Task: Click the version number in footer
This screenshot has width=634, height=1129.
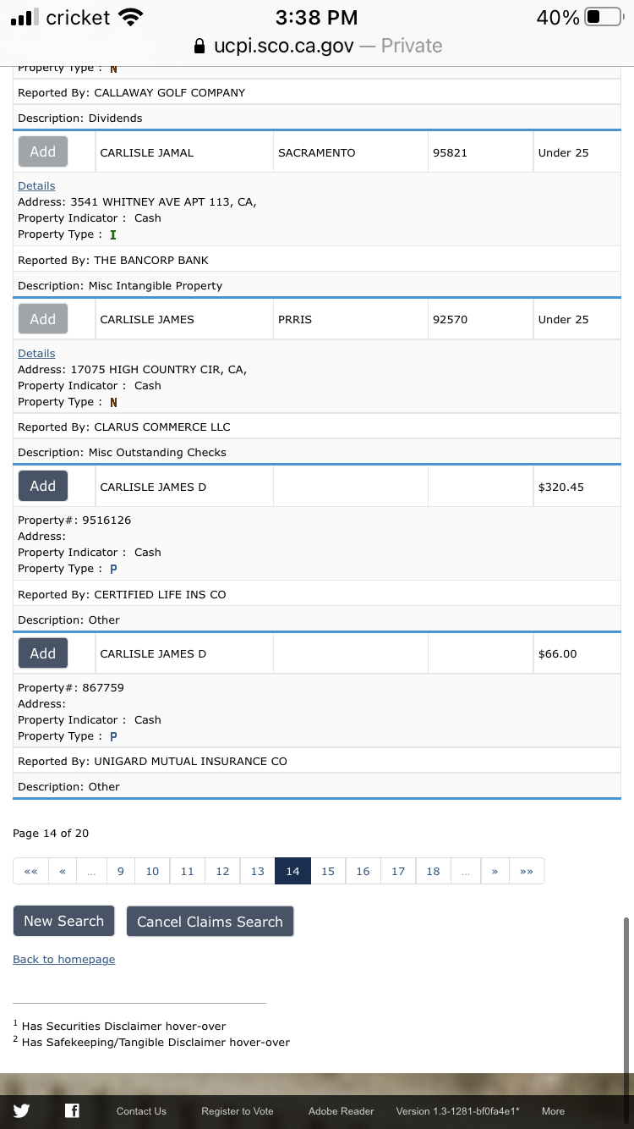Action: point(458,1111)
